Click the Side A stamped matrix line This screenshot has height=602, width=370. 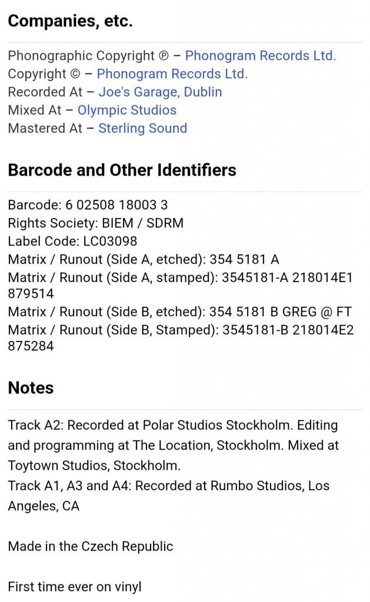[180, 277]
